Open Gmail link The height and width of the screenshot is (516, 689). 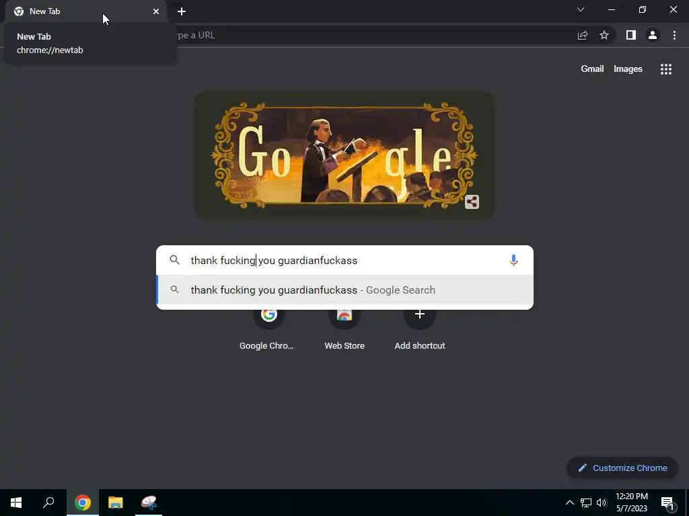(x=592, y=69)
